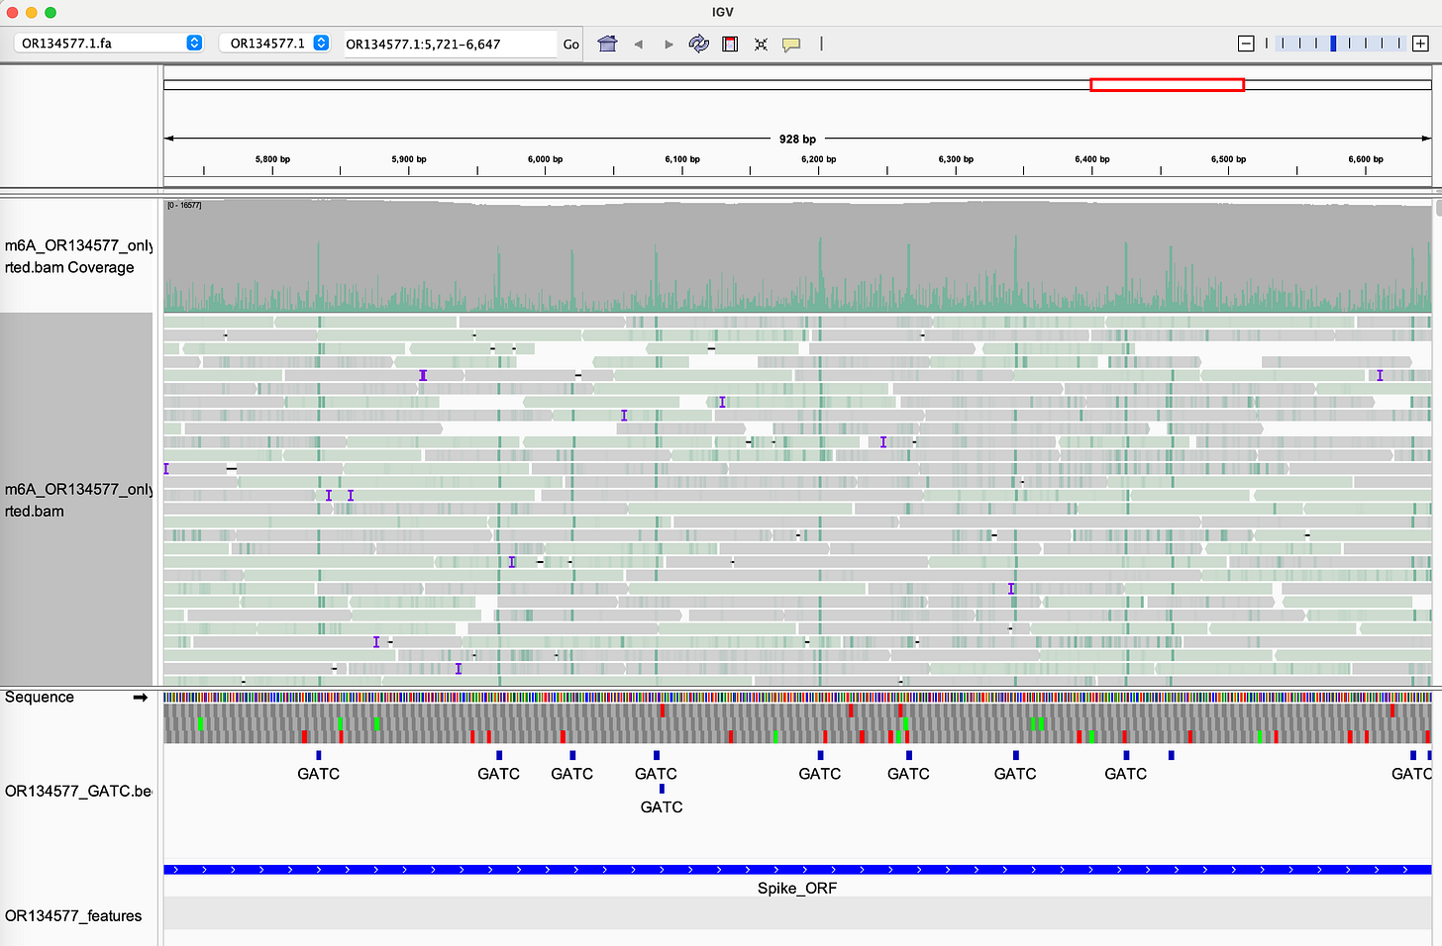Viewport: 1442px width, 946px height.
Task: Activate the define region of interest tool
Action: (730, 44)
